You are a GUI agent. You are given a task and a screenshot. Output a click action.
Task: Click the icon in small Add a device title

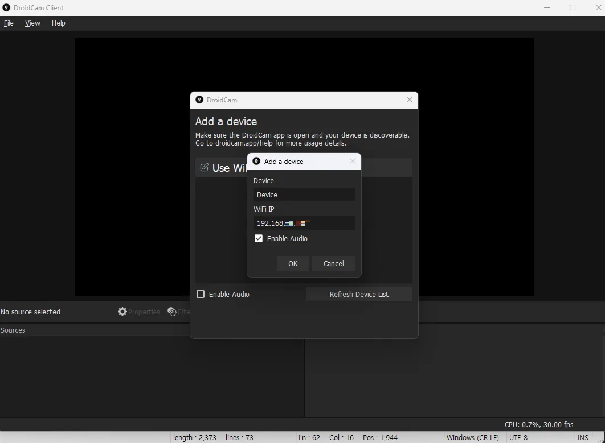(x=256, y=161)
